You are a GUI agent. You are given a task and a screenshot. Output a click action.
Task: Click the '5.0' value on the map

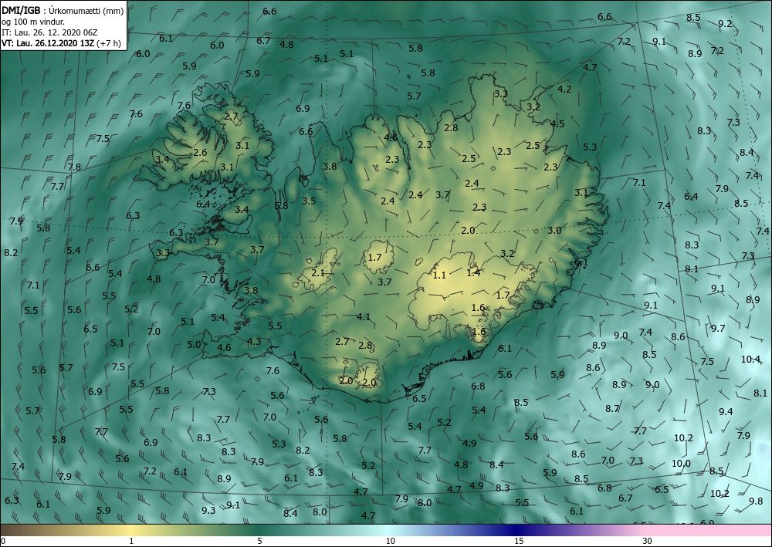click(194, 344)
